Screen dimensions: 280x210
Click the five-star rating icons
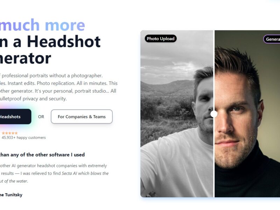point(10,133)
